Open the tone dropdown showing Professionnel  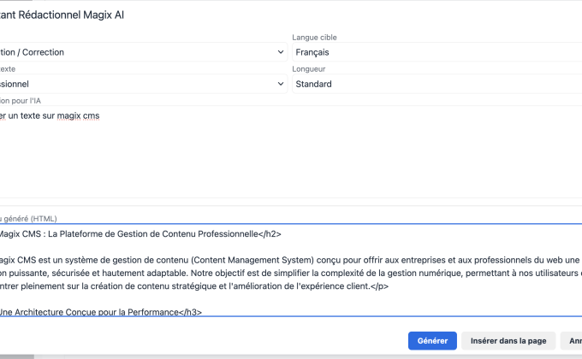coord(143,84)
